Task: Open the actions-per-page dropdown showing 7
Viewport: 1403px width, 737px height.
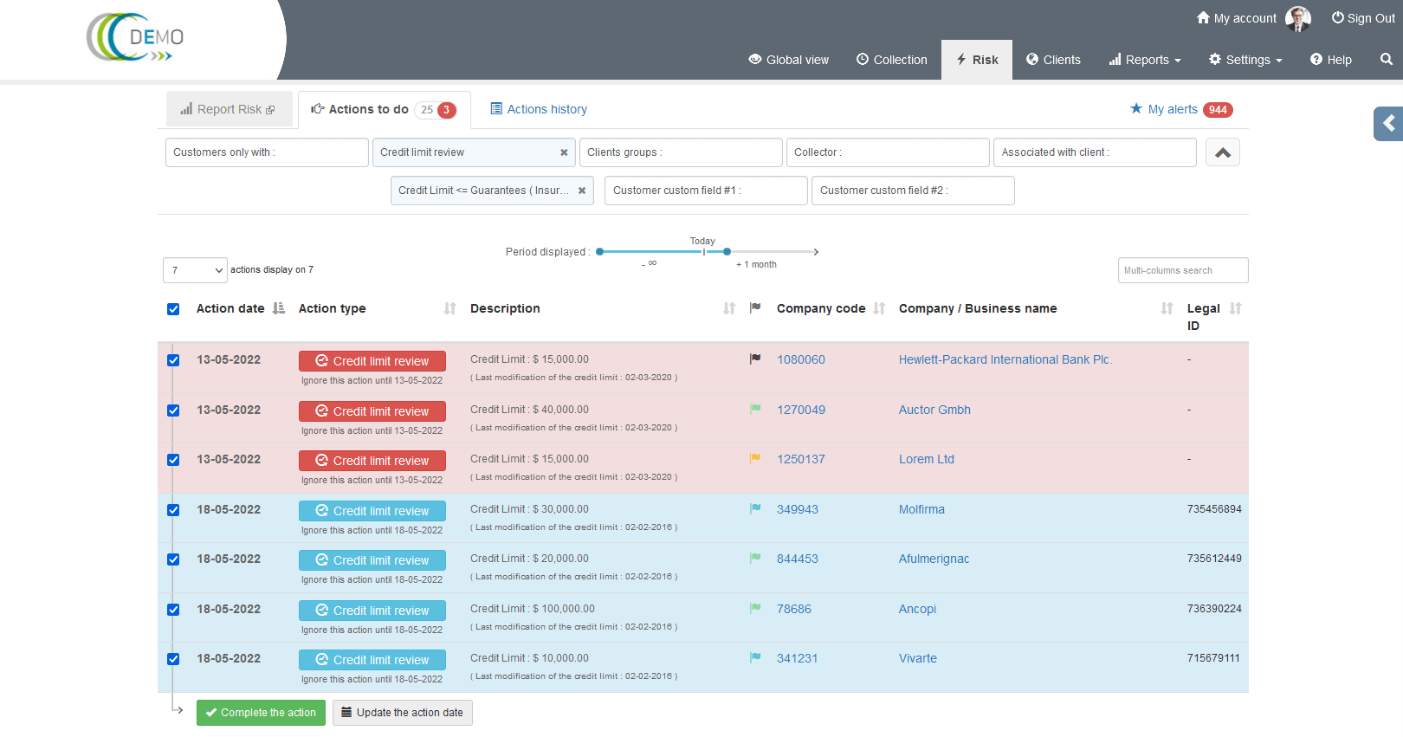Action: pos(195,270)
